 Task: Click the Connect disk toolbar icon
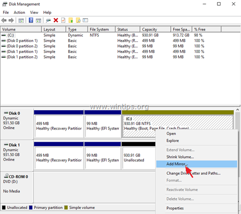pos(48,21)
